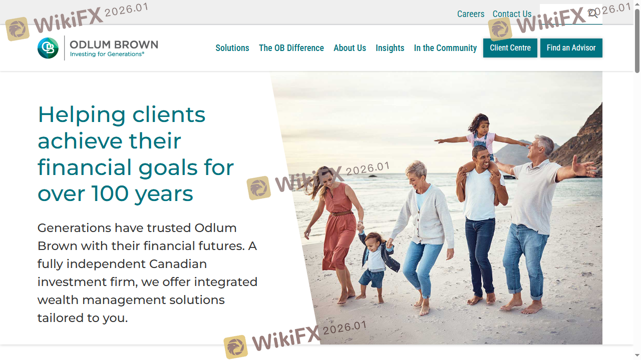641x360 pixels.
Task: Expand The OB Difference menu
Action: (291, 48)
